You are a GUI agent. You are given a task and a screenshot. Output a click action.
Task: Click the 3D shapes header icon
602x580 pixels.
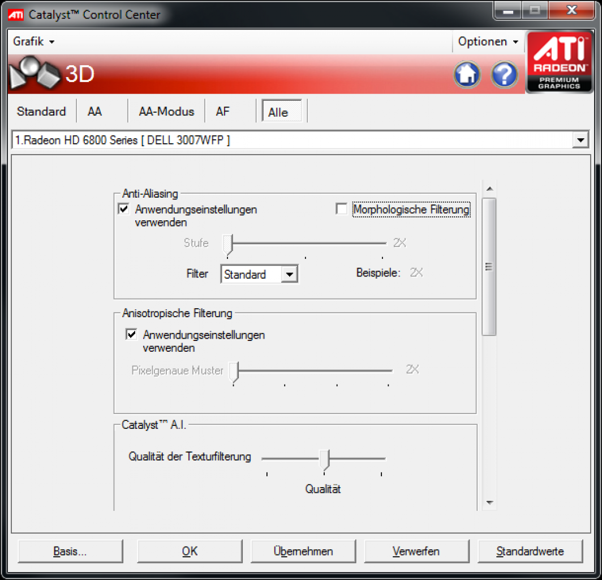click(34, 72)
